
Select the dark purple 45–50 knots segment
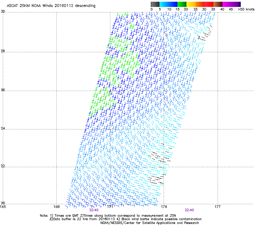[236, 4]
